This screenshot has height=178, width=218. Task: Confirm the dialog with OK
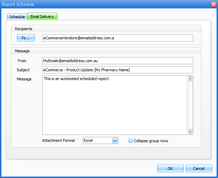click(170, 169)
